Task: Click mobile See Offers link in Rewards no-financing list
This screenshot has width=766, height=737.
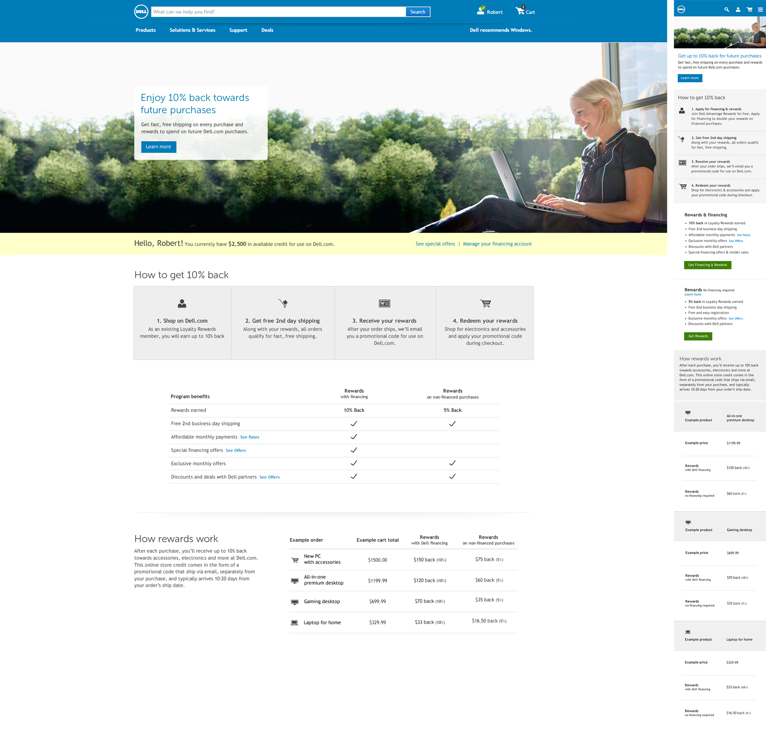Action: click(735, 318)
